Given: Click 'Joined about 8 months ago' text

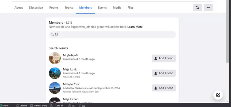Looking at the screenshot, I should (x=79, y=59).
